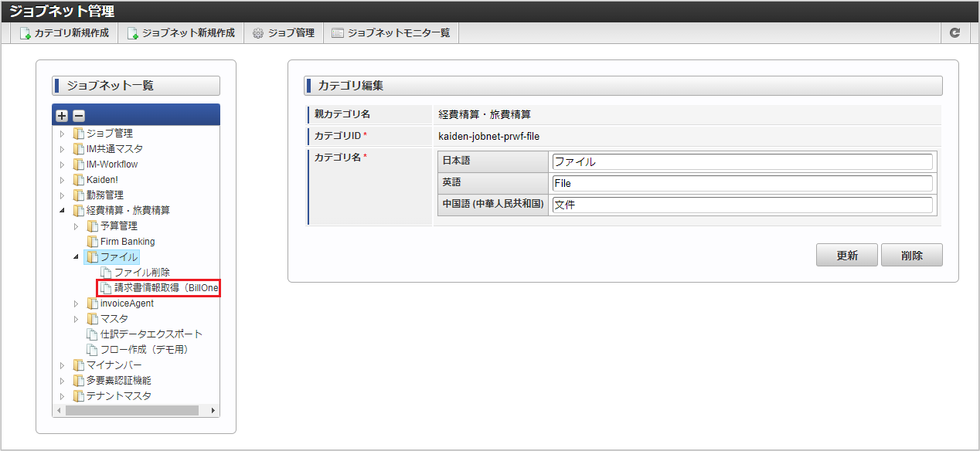Viewport: 980px width, 451px height.
Task: Click the ジョブネット一覧 panel header
Action: (136, 86)
